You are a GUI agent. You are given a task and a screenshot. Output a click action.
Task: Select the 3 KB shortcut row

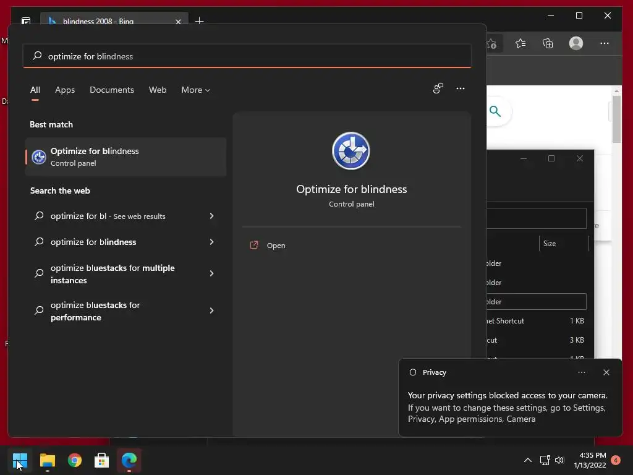click(537, 340)
